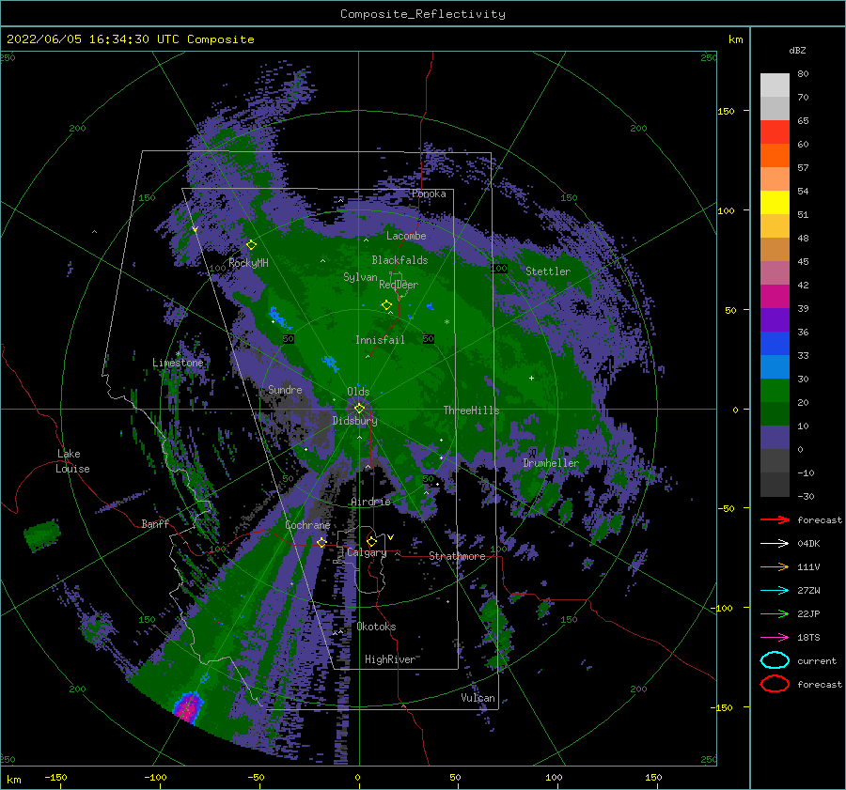The image size is (846, 790).
Task: Click the Ponoka town label
Action: (429, 194)
